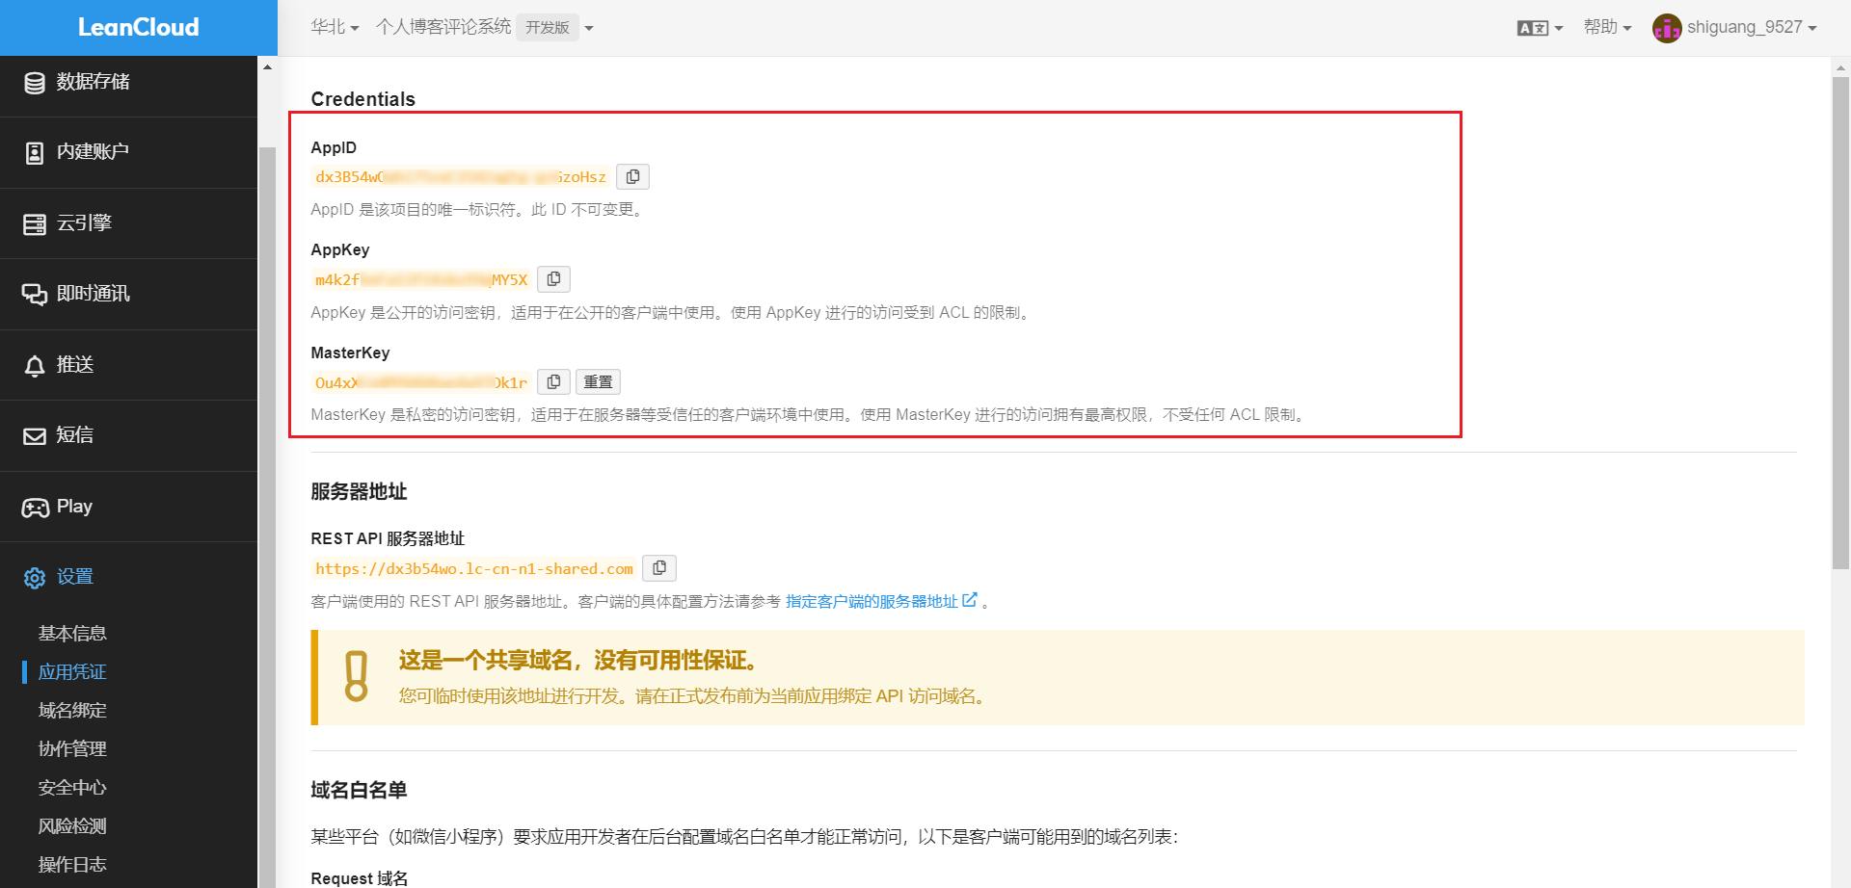Screen dimensions: 1851x888
Task: Click the main page scrollbar up arrow
Action: (x=1840, y=67)
